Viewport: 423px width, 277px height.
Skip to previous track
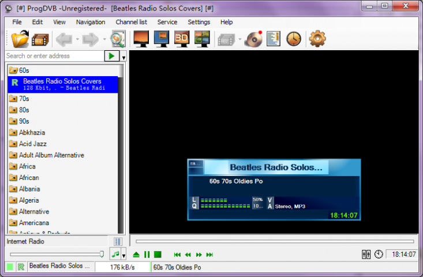(x=177, y=254)
